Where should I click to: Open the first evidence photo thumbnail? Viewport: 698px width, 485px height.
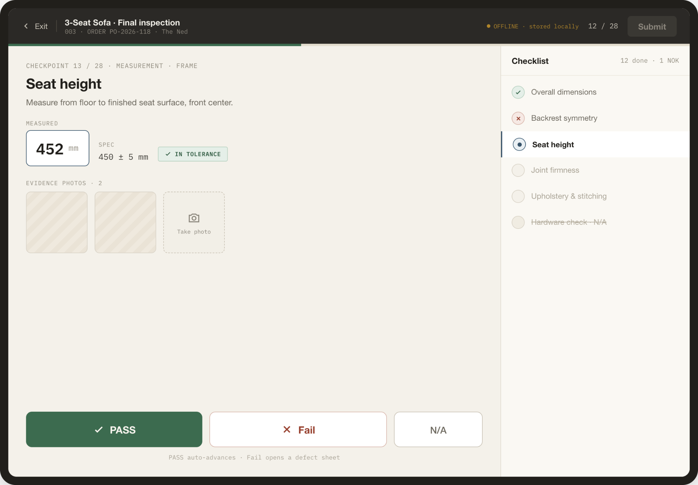coord(57,222)
